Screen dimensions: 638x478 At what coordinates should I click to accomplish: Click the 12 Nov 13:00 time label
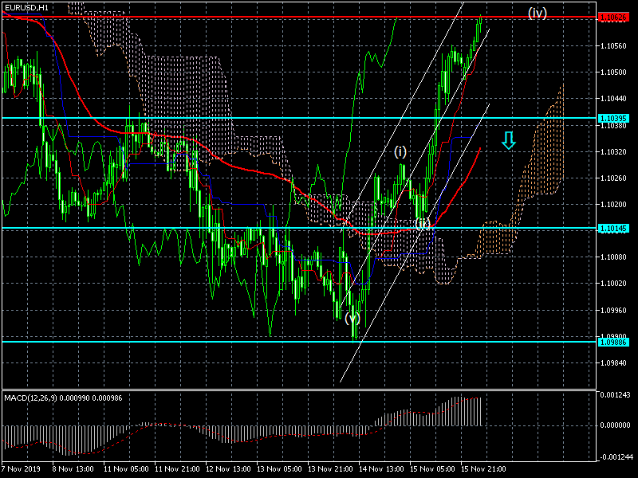(x=230, y=471)
